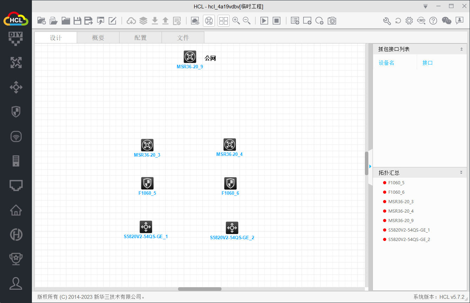The image size is (470, 303).
Task: Open the wrench tools icon
Action: 387,21
